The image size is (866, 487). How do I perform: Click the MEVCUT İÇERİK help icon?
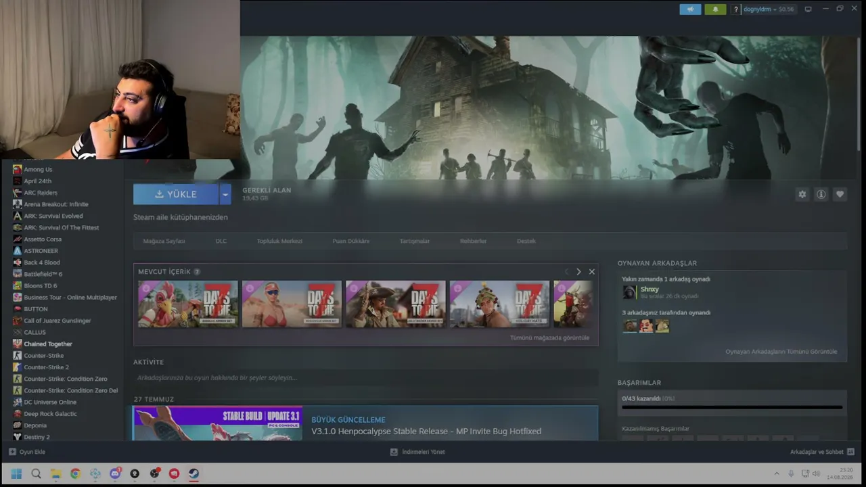click(197, 272)
